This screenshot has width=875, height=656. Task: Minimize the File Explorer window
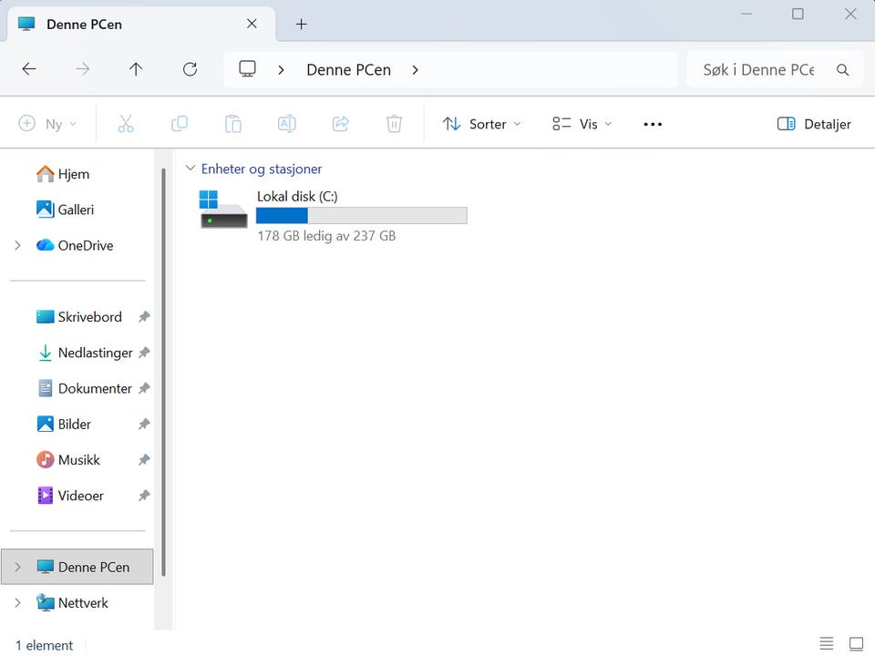point(746,14)
